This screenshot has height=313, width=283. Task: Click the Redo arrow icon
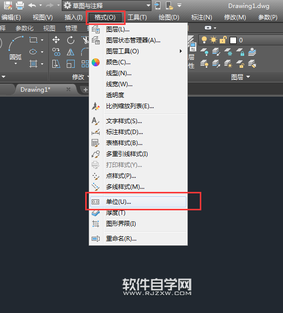(49, 5)
